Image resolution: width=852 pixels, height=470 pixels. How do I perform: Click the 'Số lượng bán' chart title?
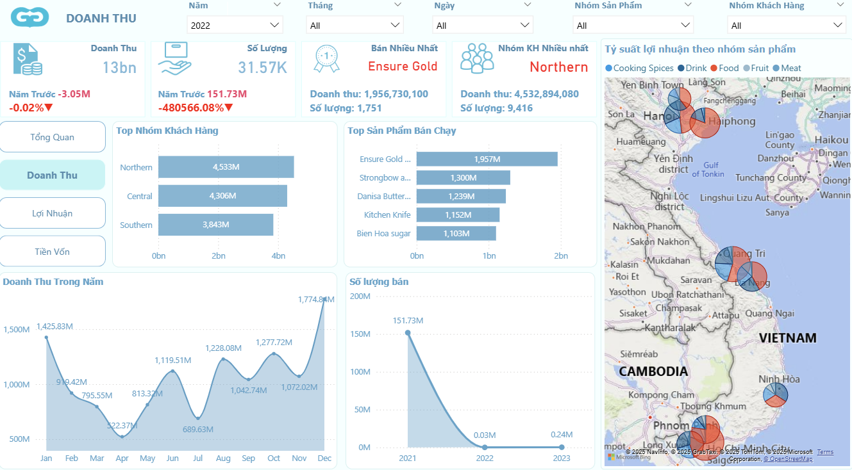point(379,282)
